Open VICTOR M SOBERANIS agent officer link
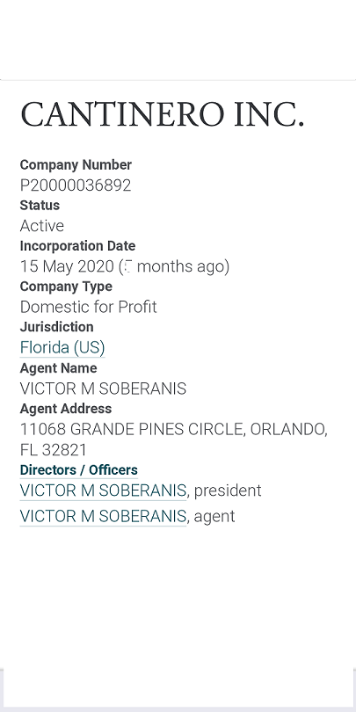This screenshot has height=712, width=356. click(103, 516)
